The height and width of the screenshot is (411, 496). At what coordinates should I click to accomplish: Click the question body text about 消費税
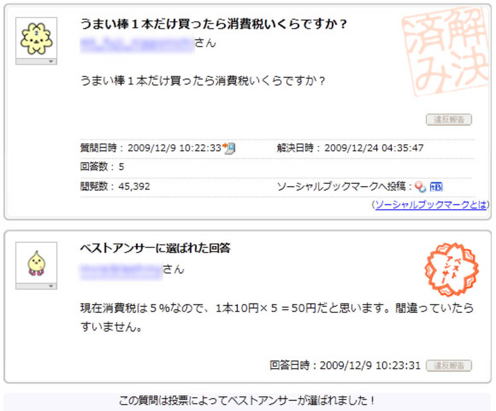pos(203,81)
